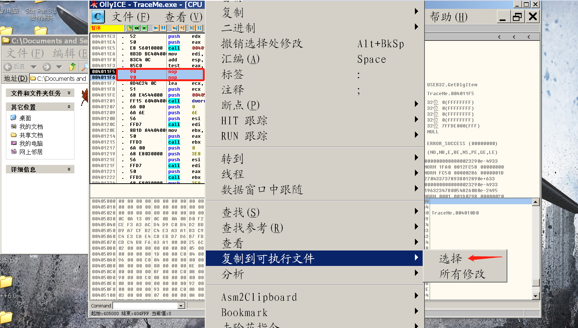Viewport: 578px width, 328px height.
Task: Click the blue CPU window C icon
Action: [98, 17]
